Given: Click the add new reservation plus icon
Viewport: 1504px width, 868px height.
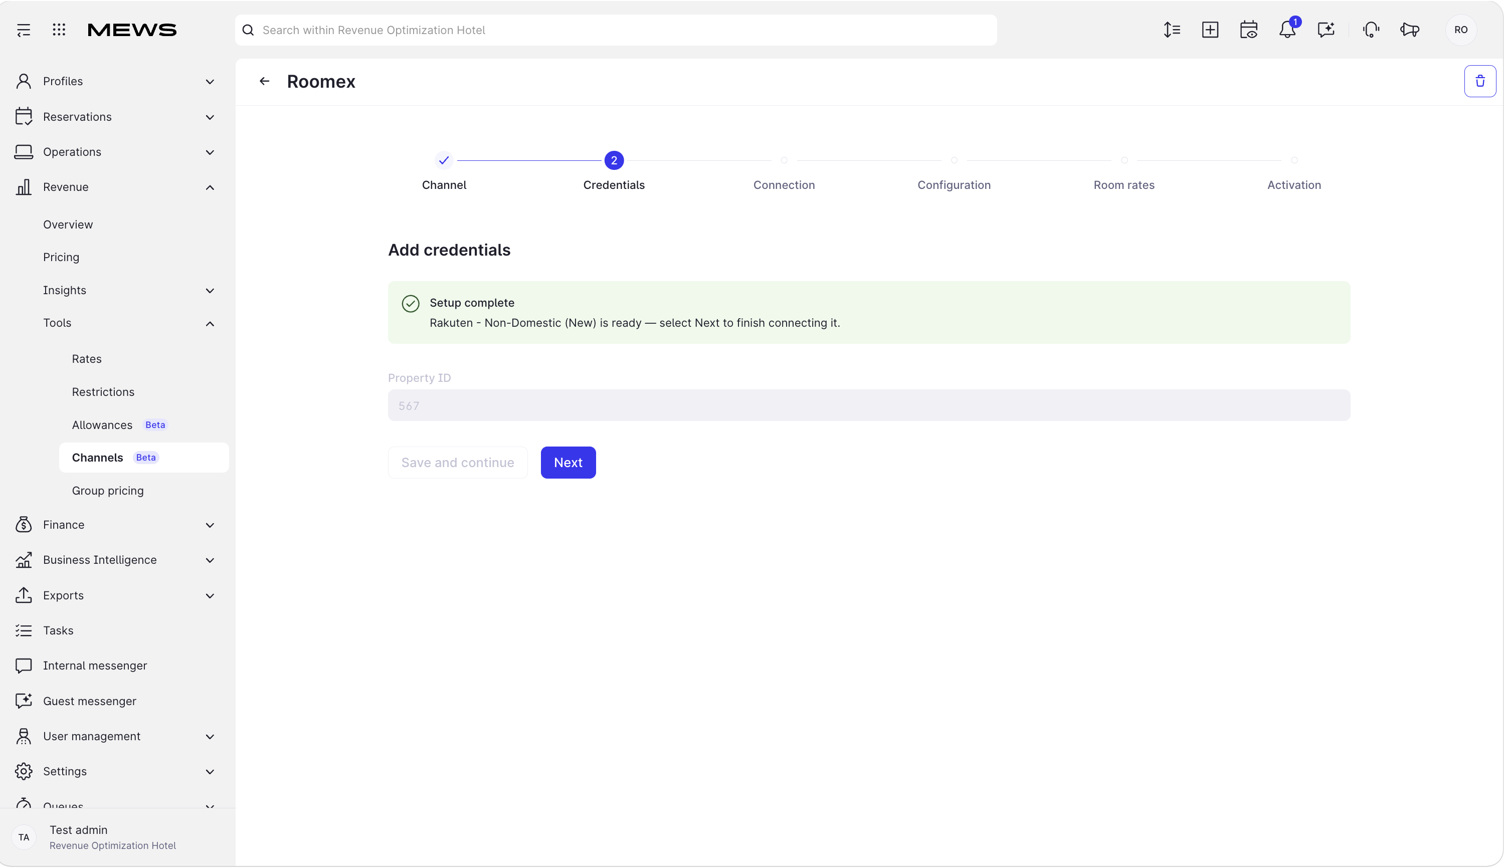Looking at the screenshot, I should click(1210, 30).
